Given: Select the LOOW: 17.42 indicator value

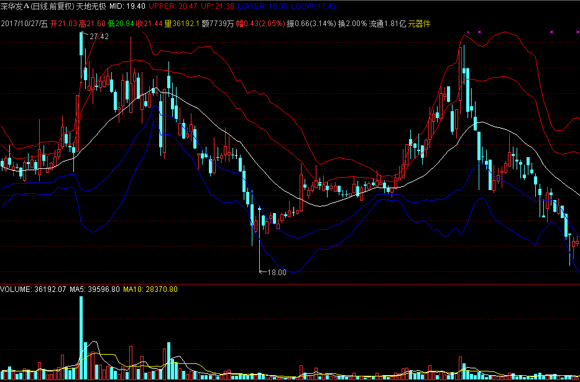Looking at the screenshot, I should (x=314, y=6).
